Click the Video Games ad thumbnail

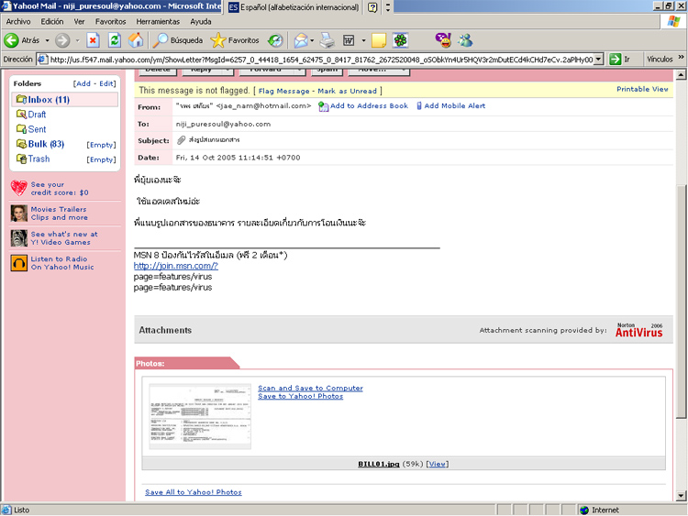[x=19, y=238]
